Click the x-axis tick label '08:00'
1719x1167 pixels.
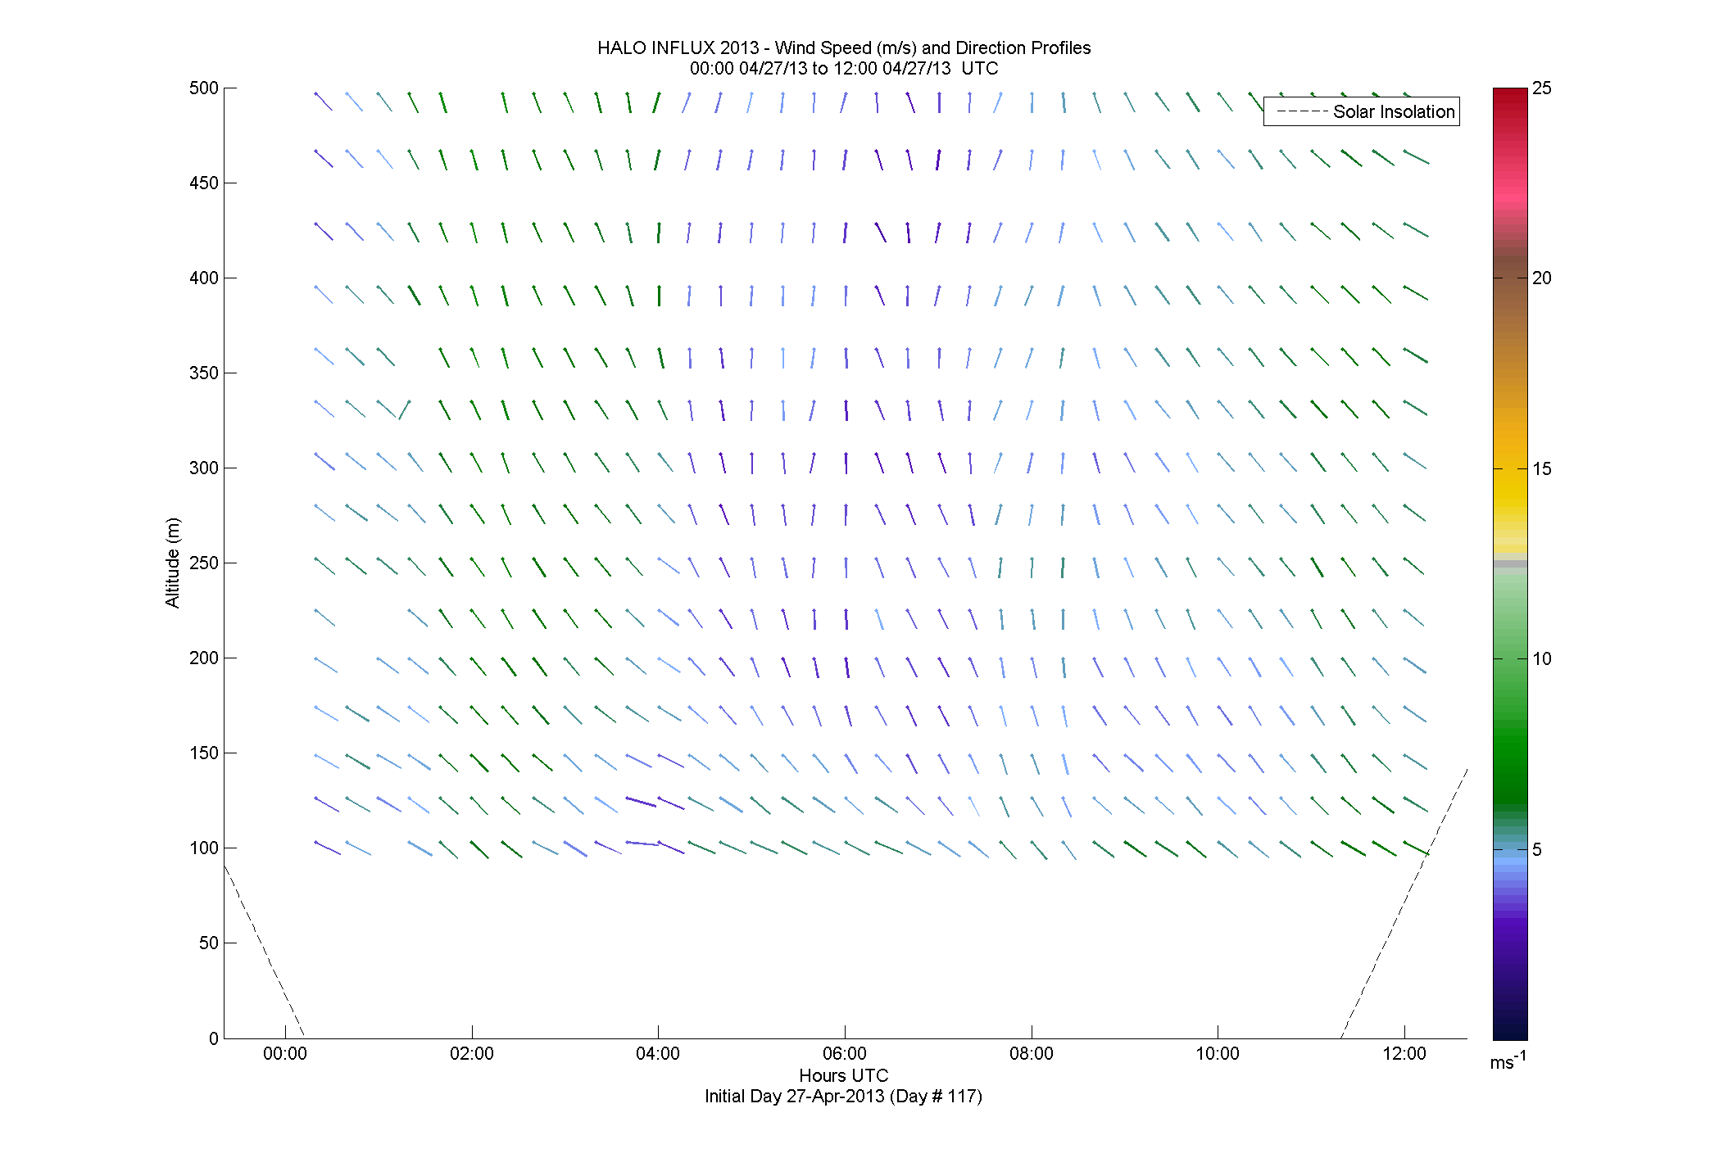pyautogui.click(x=1032, y=1054)
